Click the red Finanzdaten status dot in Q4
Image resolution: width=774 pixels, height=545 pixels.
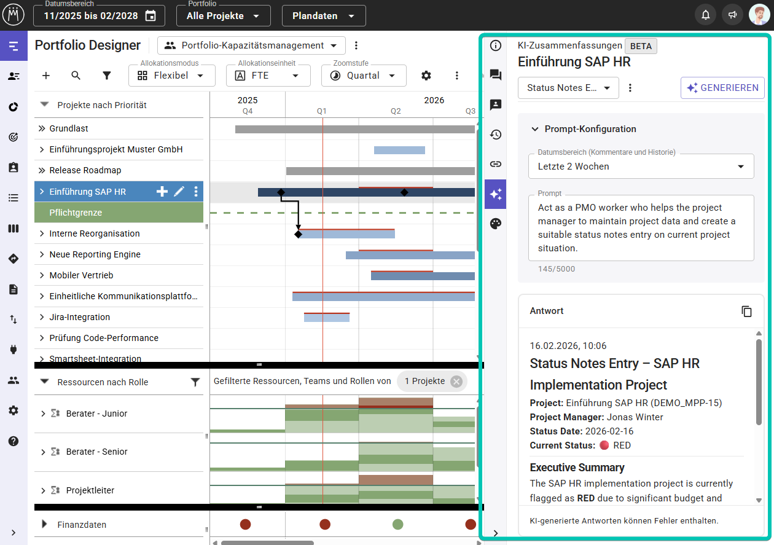(x=245, y=524)
